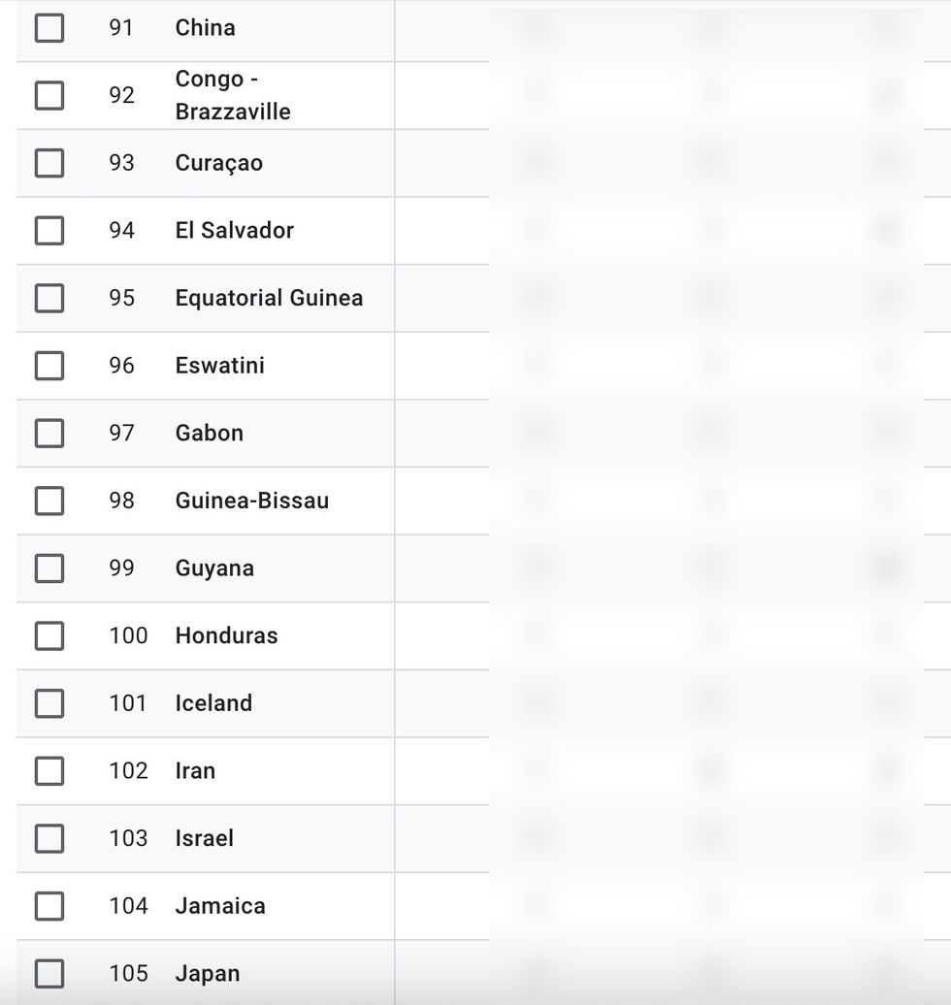Click the Equatorial Guinea country name
951x1005 pixels.
[269, 298]
